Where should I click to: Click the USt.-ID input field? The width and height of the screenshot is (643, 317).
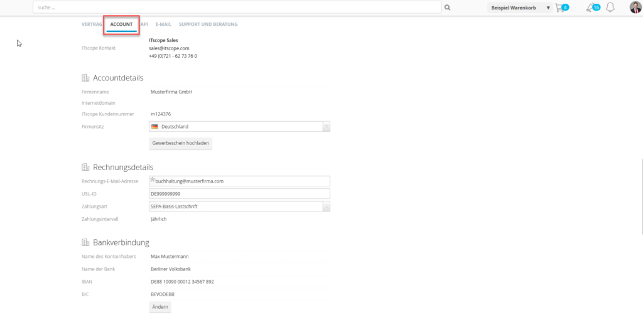[239, 193]
